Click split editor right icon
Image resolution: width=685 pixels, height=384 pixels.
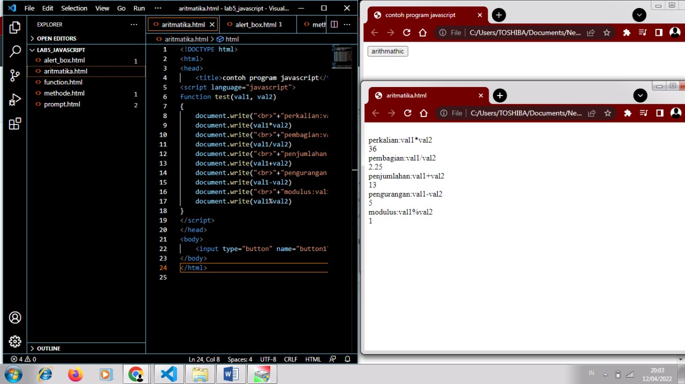(x=334, y=24)
